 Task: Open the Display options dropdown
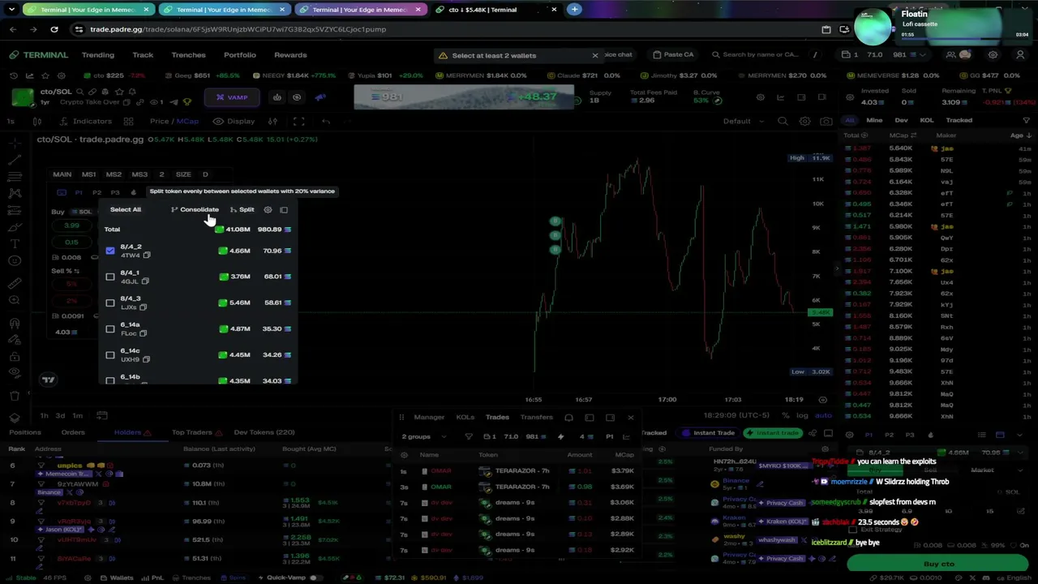click(234, 121)
